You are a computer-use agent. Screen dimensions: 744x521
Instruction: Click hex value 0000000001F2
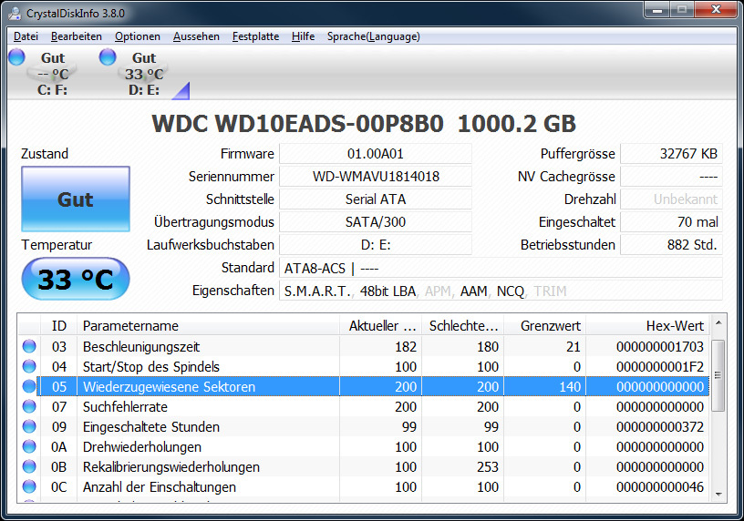[x=659, y=366]
